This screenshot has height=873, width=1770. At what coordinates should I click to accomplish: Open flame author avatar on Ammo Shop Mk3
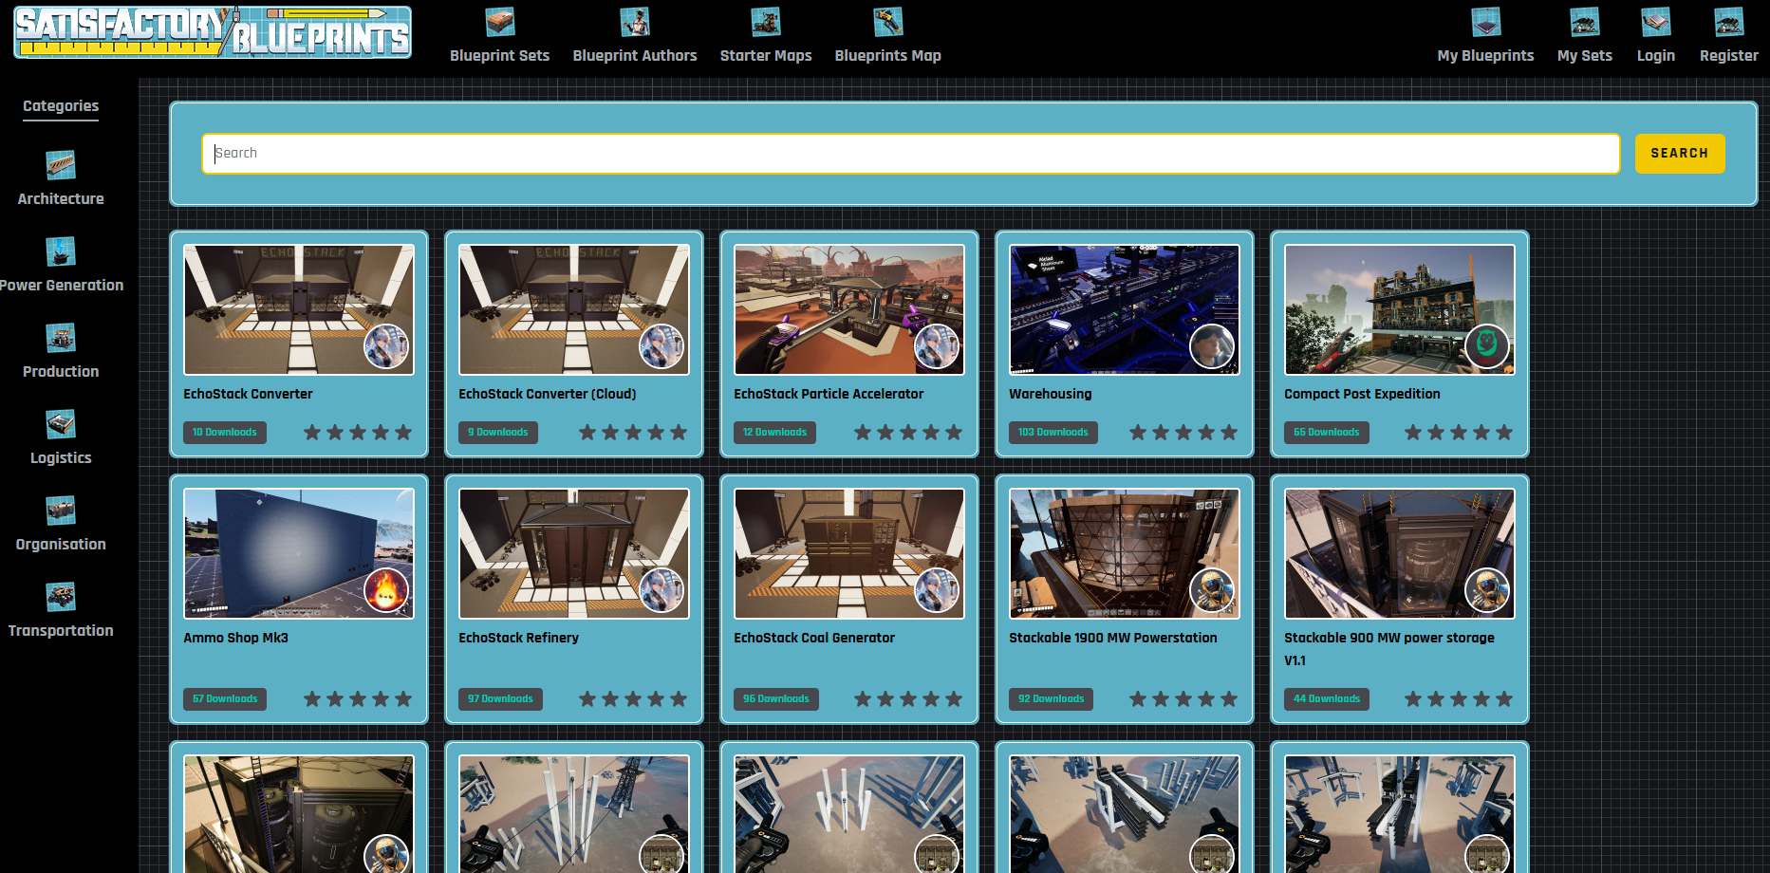387,591
